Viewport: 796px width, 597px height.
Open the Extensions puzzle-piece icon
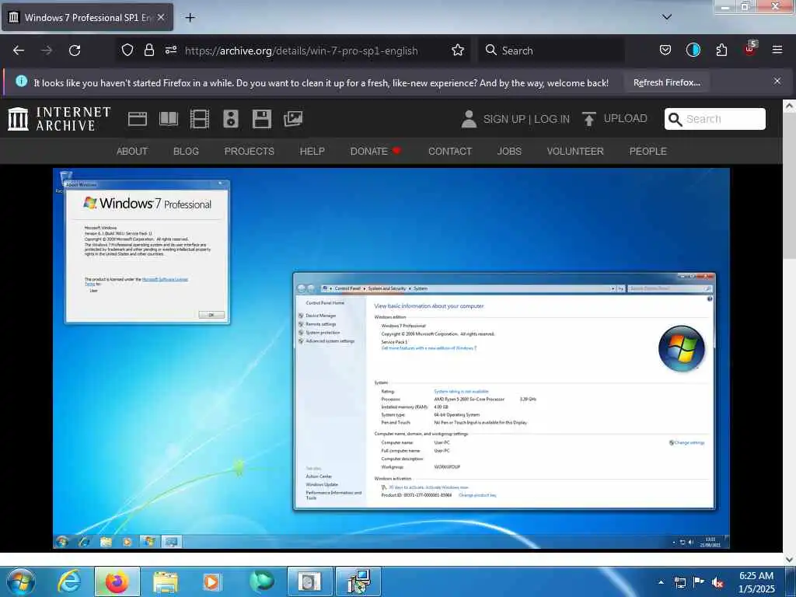(x=721, y=50)
